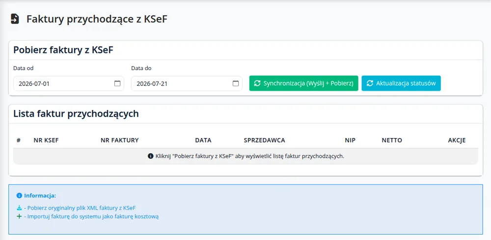This screenshot has height=240, width=491.
Task: Click the Faktury przychodzące z KSeF page title
Action: click(x=97, y=19)
